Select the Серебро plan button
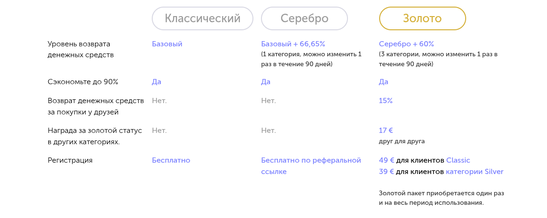The height and width of the screenshot is (218, 547). (x=304, y=18)
